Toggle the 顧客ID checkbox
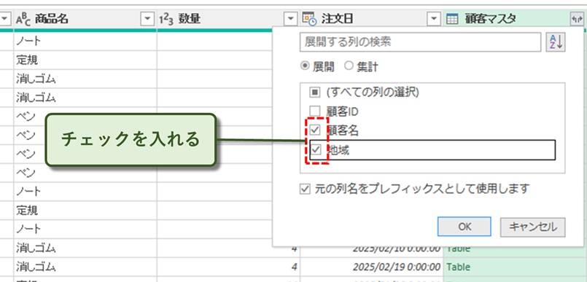The image size is (587, 282). (315, 111)
